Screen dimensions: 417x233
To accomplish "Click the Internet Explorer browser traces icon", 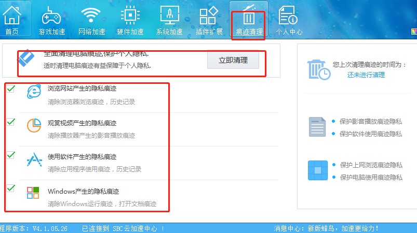I will tap(34, 92).
